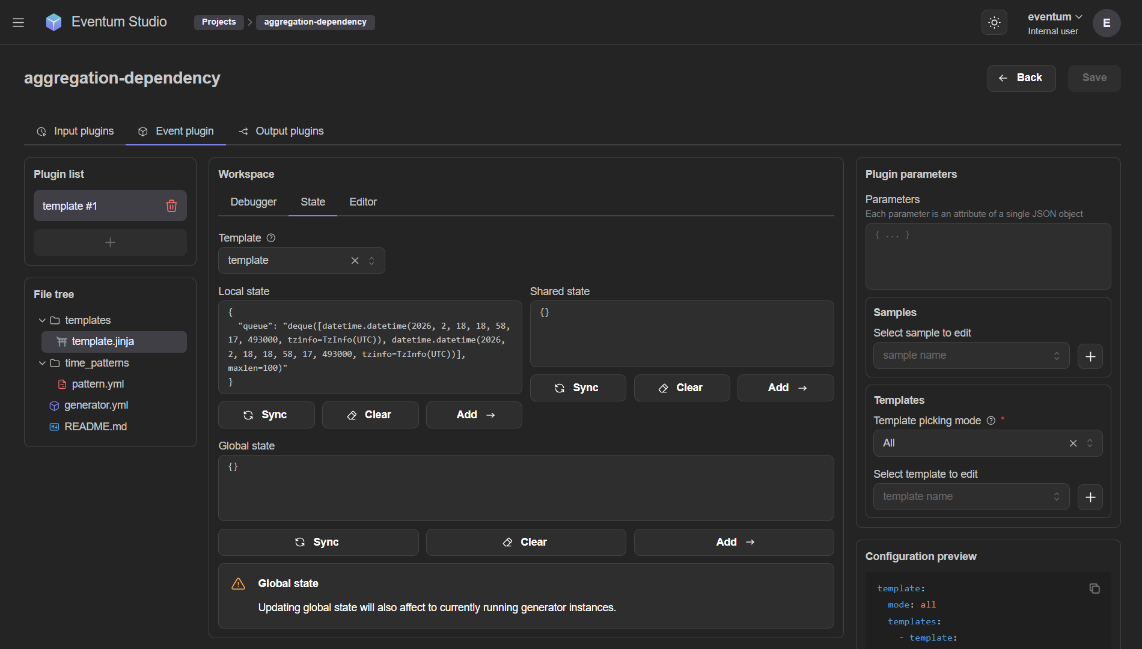Clear the Template picking mode selection

1073,443
